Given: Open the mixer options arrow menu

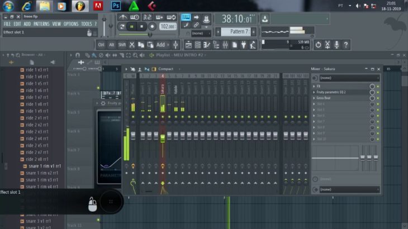Looking at the screenshot, I should 126,69.
